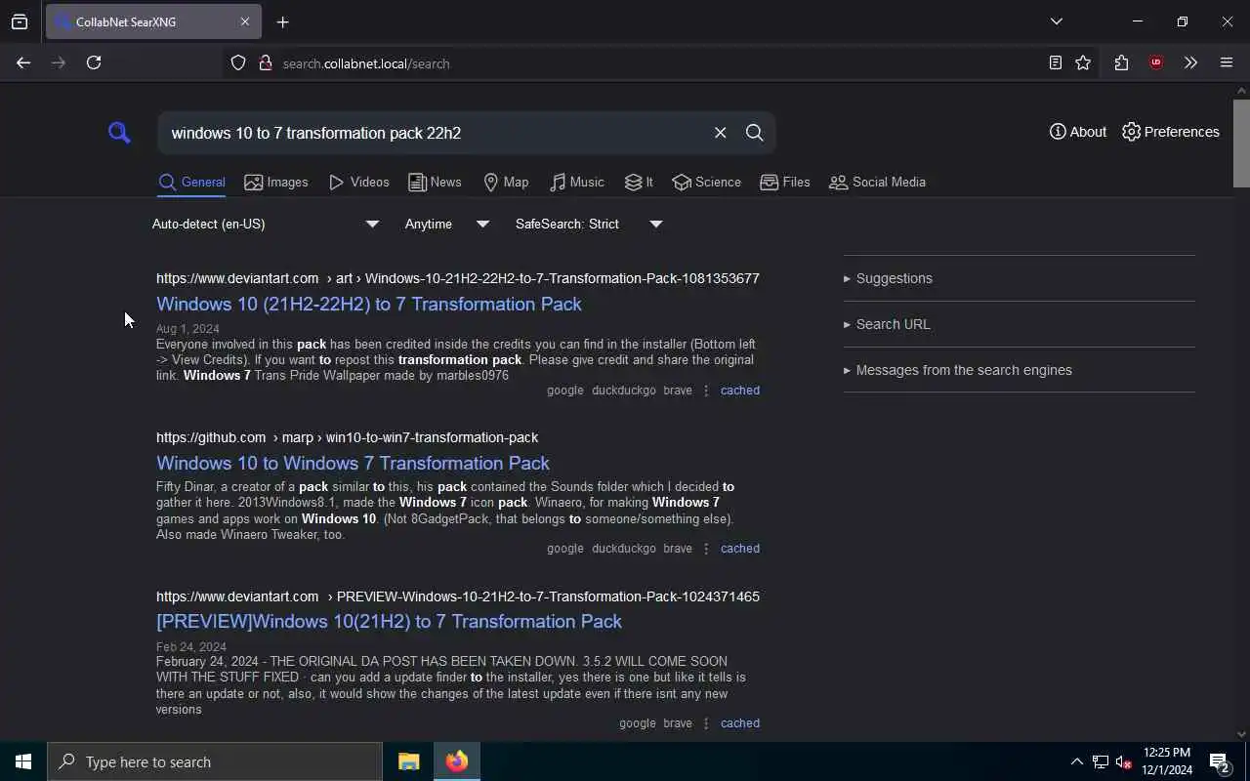Viewport: 1250px width, 781px height.
Task: Open the notification center icon
Action: pos(1220,762)
